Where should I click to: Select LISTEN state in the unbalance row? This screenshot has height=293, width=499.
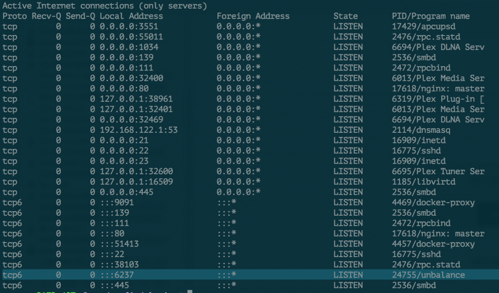(348, 275)
